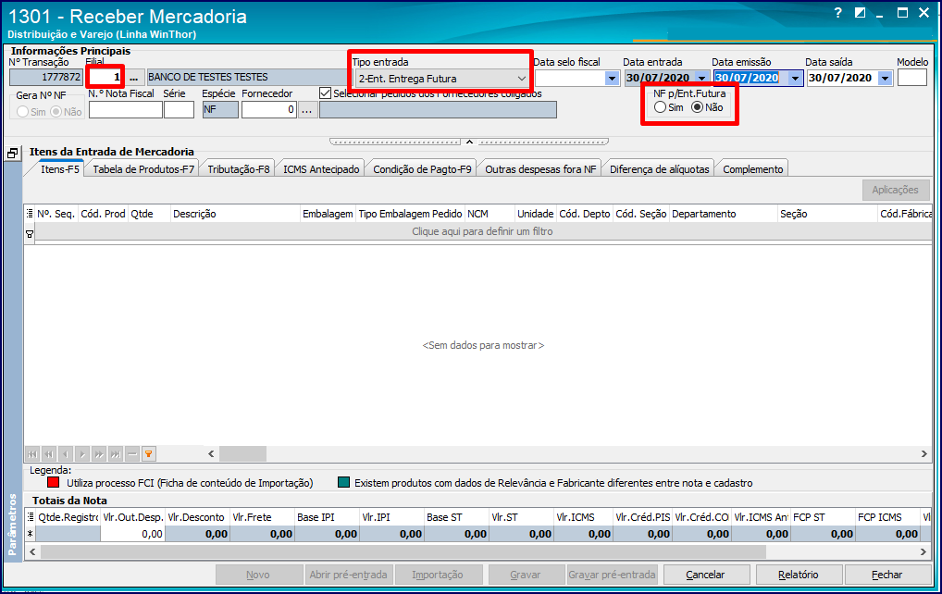Click the Modelo input field
This screenshot has height=594, width=942.
[912, 78]
